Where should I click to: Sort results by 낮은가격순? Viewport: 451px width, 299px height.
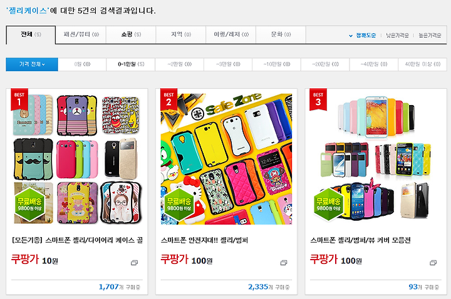(397, 35)
